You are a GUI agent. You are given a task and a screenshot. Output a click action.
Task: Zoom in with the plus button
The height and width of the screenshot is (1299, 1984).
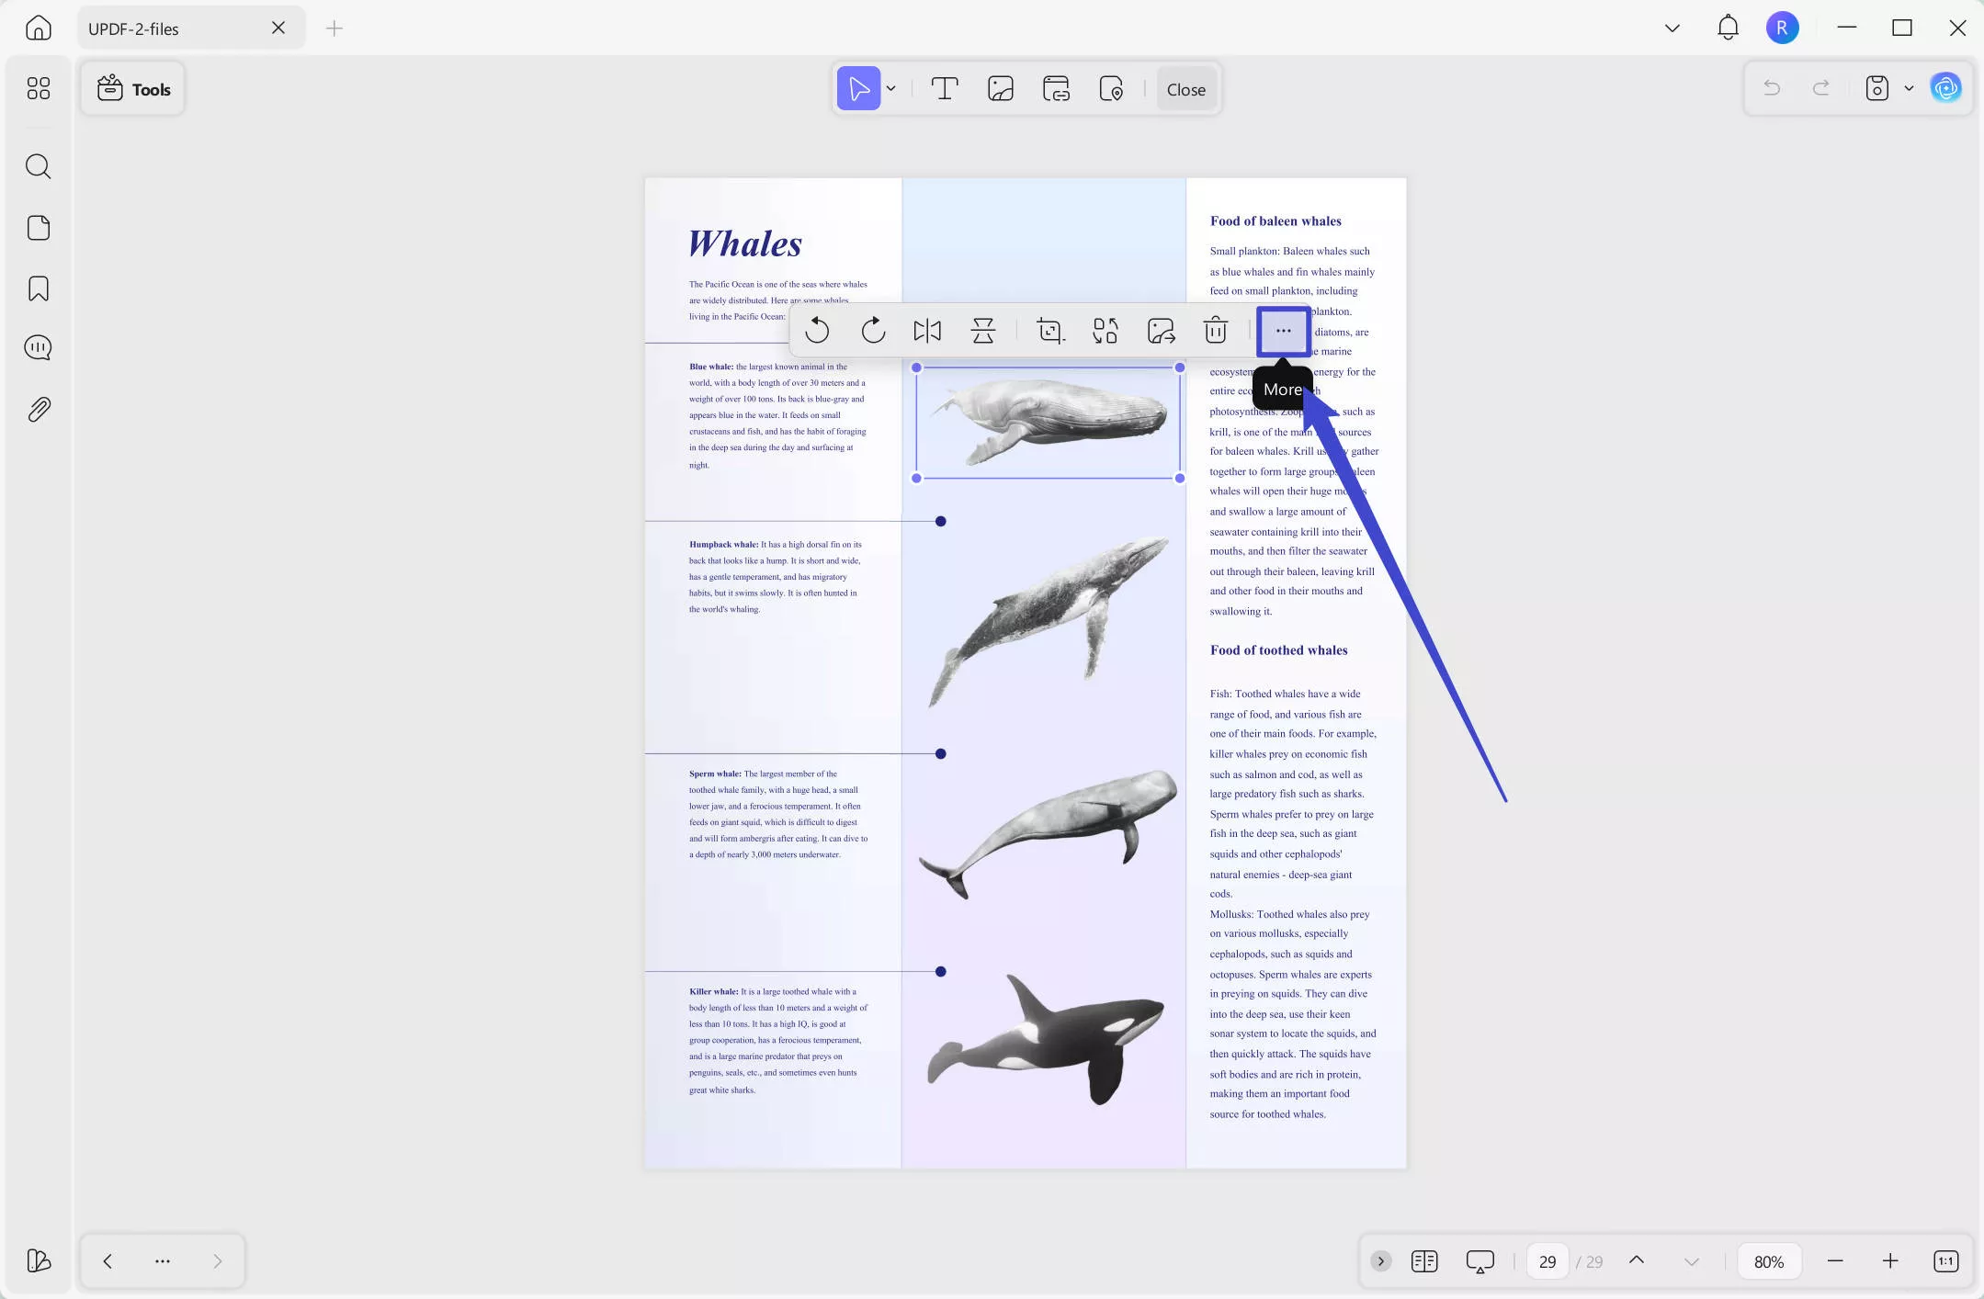1890,1261
